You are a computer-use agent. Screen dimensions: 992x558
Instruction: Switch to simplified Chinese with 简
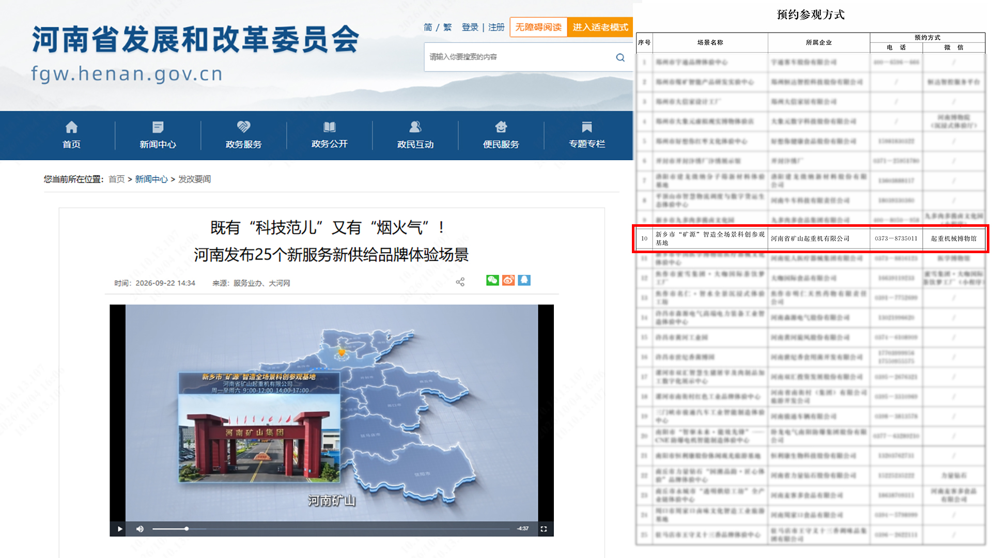coord(428,27)
